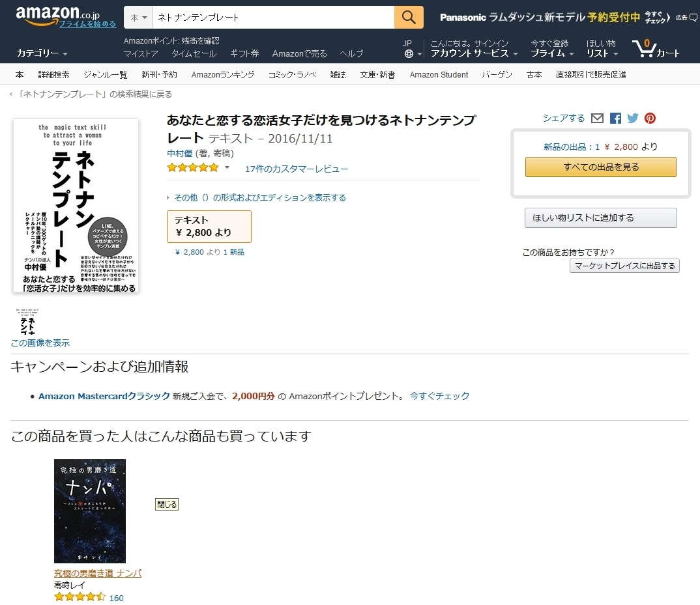Open 17件のカスタマーレビュー link
This screenshot has width=700, height=605.
[297, 169]
